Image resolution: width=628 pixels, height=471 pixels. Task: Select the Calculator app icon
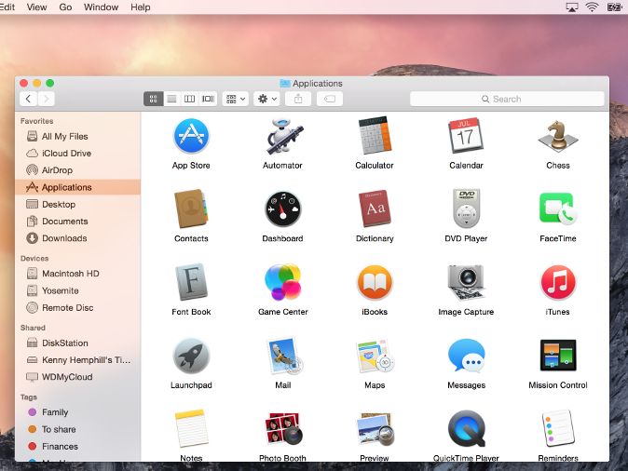(x=374, y=136)
